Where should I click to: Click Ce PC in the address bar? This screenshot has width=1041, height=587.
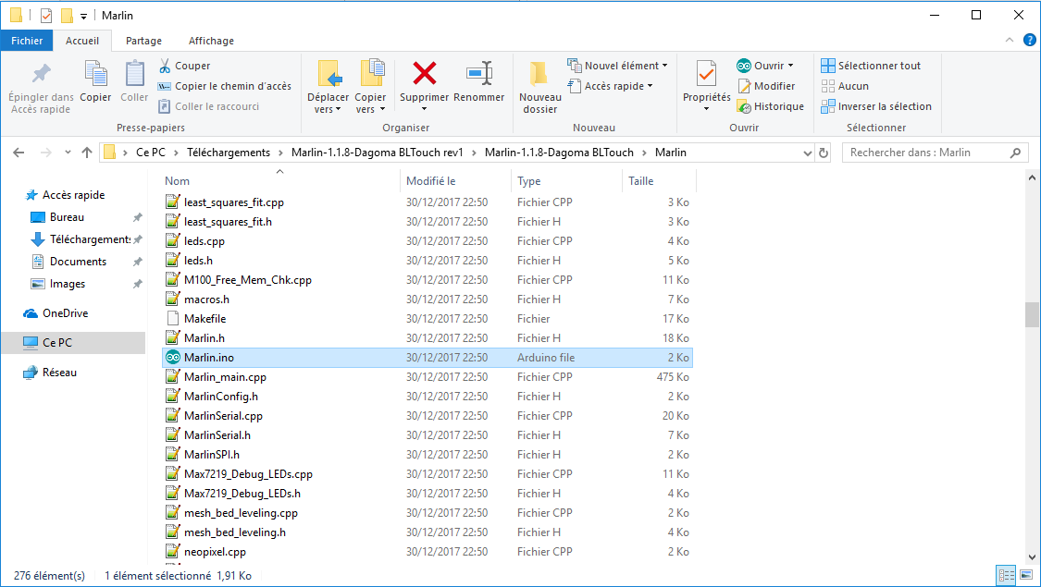click(x=151, y=153)
